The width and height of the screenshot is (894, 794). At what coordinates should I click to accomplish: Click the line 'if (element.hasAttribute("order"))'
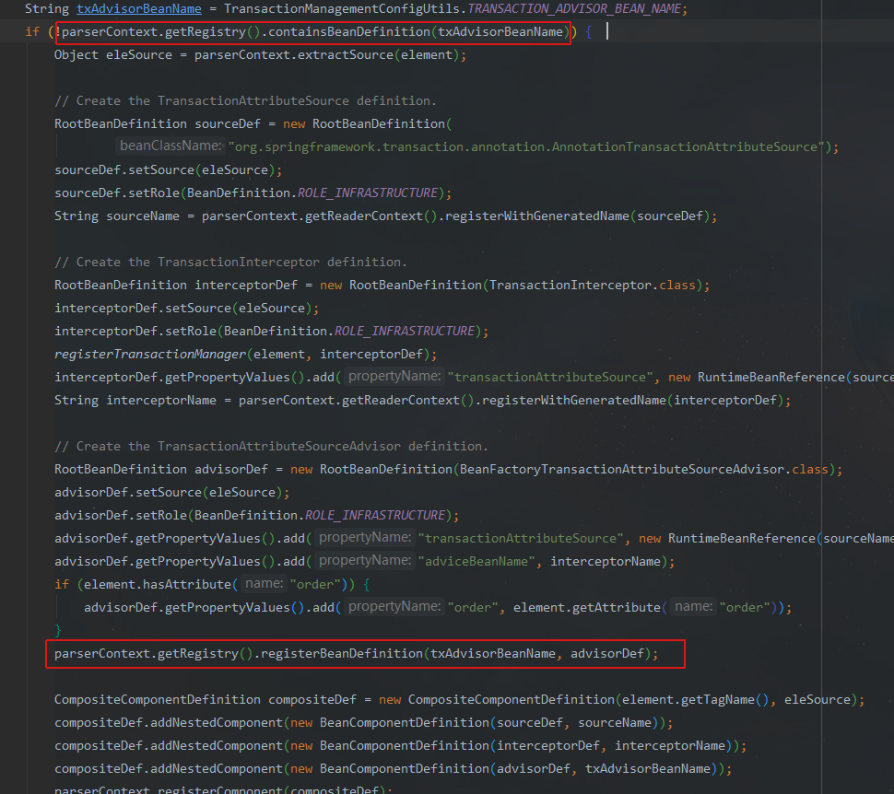click(212, 584)
